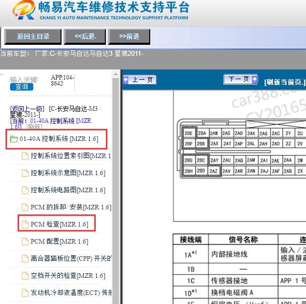The width and height of the screenshot is (306, 304).
Task: Click the green folder icon of 01-40A 控制系统
Action: click(x=14, y=139)
